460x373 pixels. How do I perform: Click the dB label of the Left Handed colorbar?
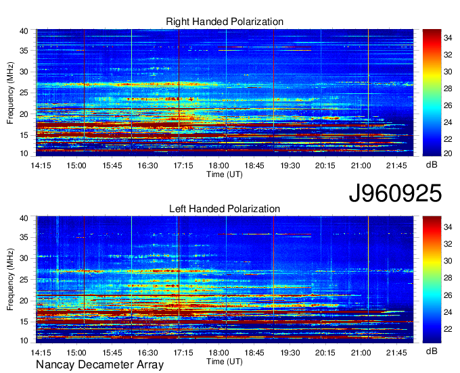coord(432,351)
